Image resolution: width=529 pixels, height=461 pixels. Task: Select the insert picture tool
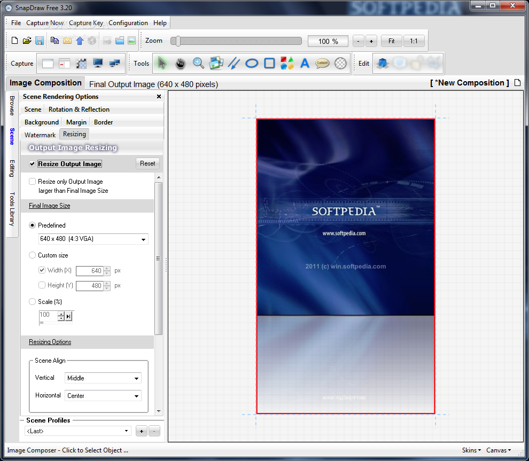pyautogui.click(x=216, y=63)
